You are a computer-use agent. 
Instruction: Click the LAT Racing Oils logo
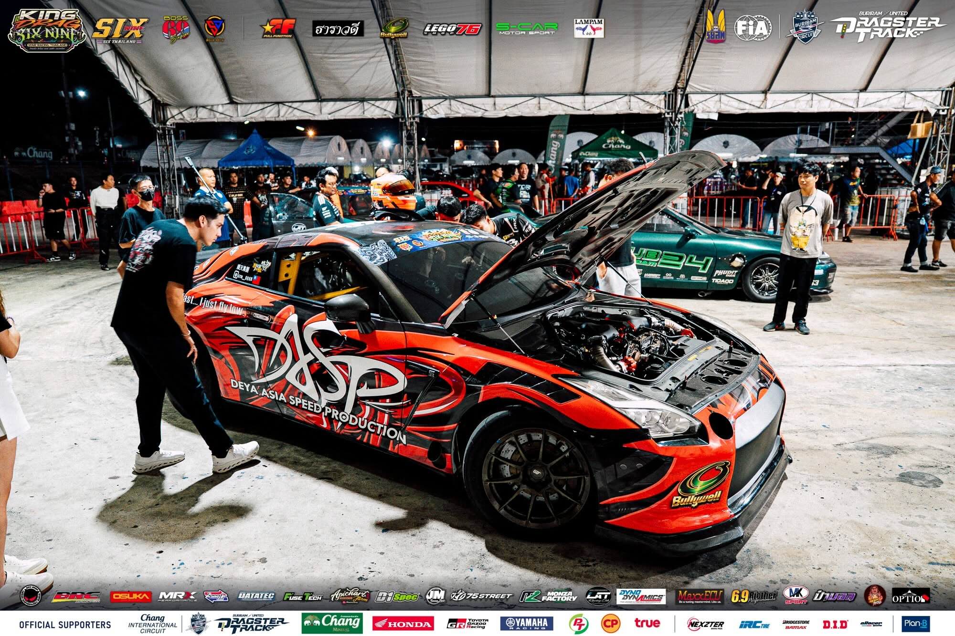[x=598, y=596]
